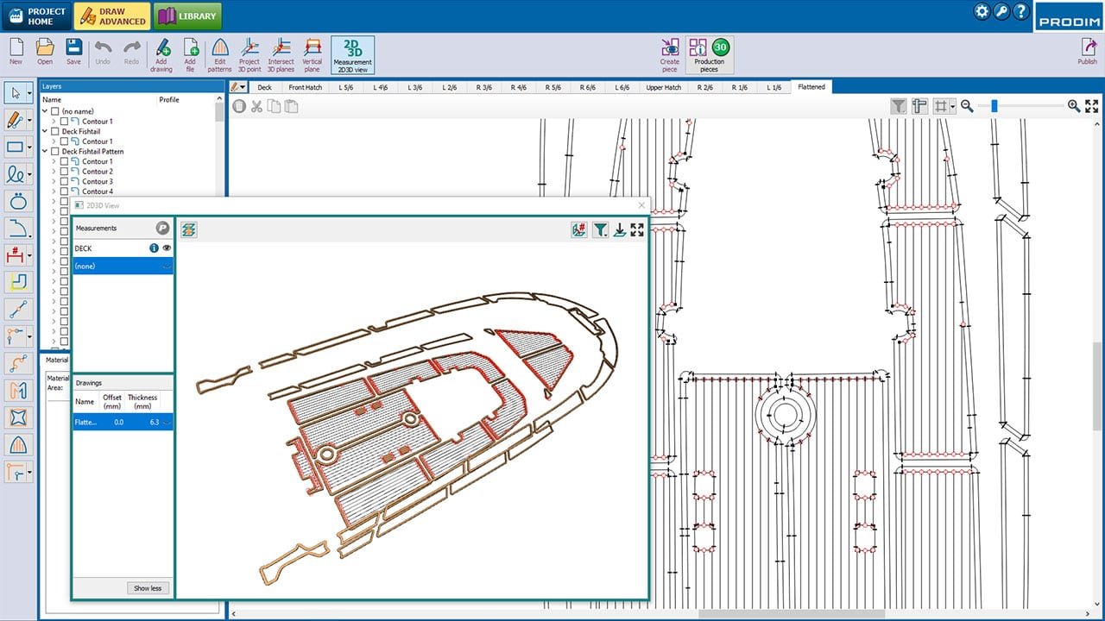Select the Vertical plane tool
This screenshot has width=1105, height=621.
tap(313, 55)
